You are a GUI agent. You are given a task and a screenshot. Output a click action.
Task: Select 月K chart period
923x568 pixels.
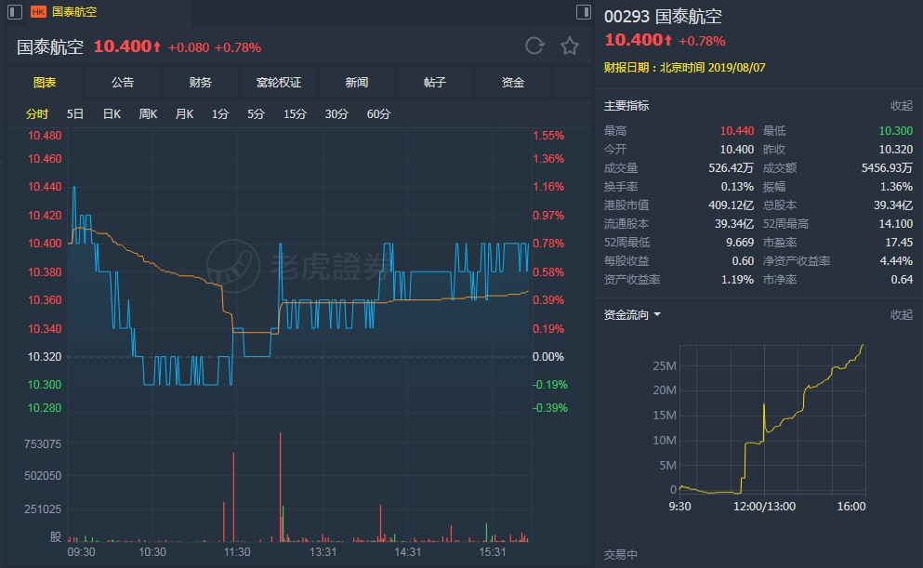coord(184,114)
